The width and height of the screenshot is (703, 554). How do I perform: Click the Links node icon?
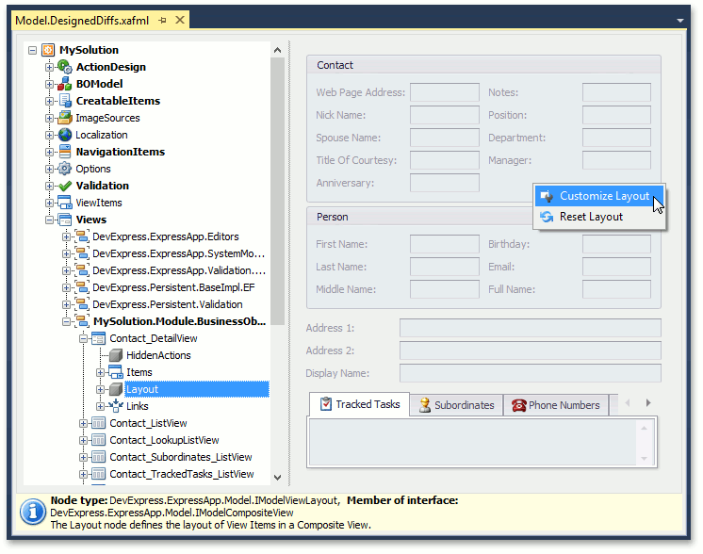[116, 406]
